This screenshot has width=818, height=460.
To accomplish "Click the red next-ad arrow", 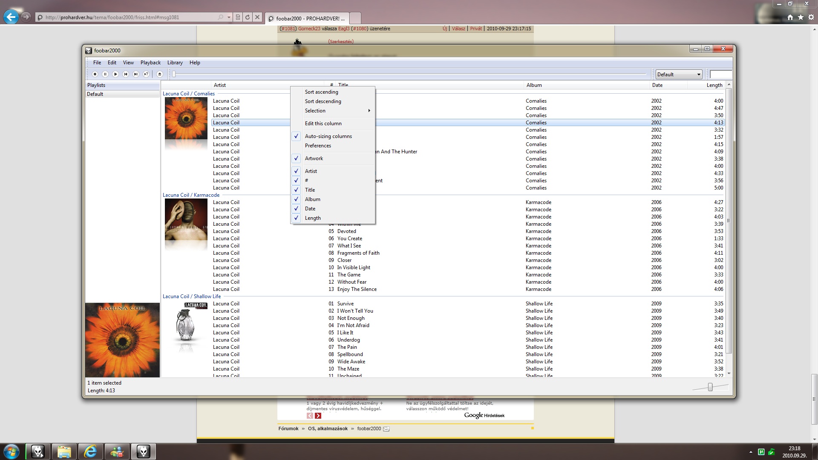I will [x=318, y=416].
